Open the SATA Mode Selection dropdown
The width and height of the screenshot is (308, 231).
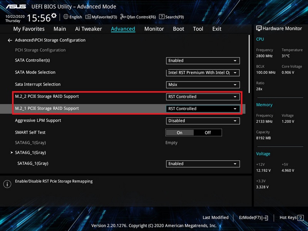(x=203, y=73)
